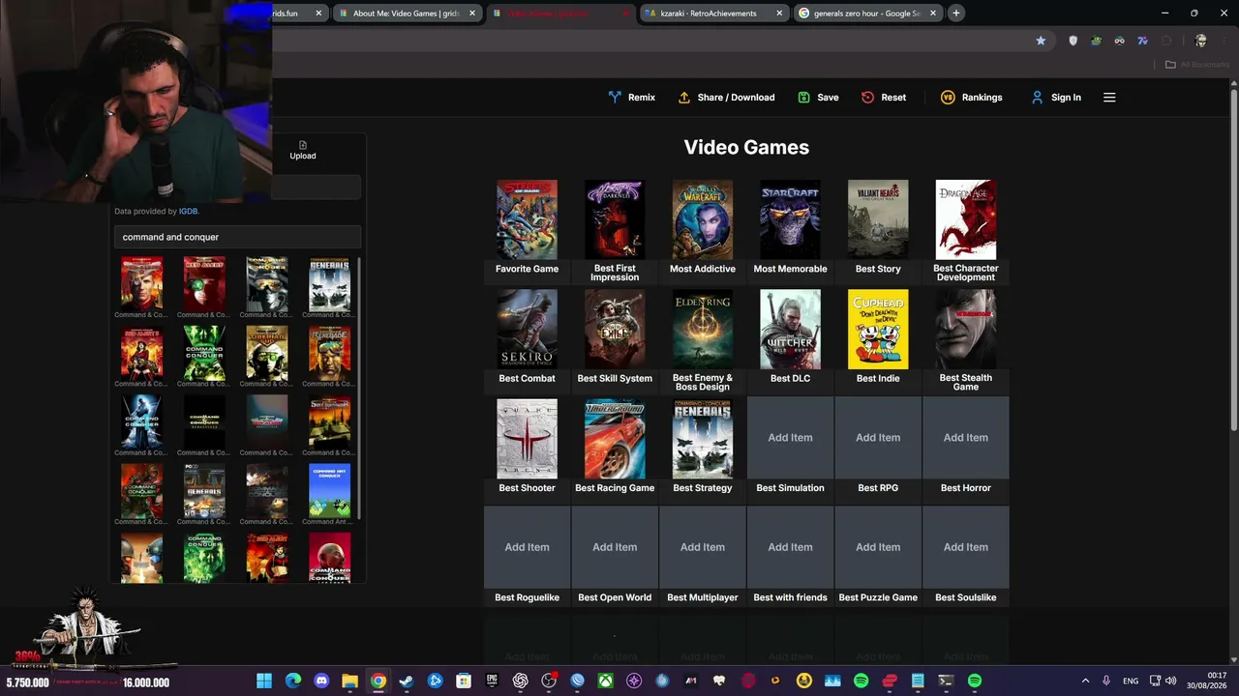Save the video games grid
The height and width of the screenshot is (696, 1239).
coord(818,98)
